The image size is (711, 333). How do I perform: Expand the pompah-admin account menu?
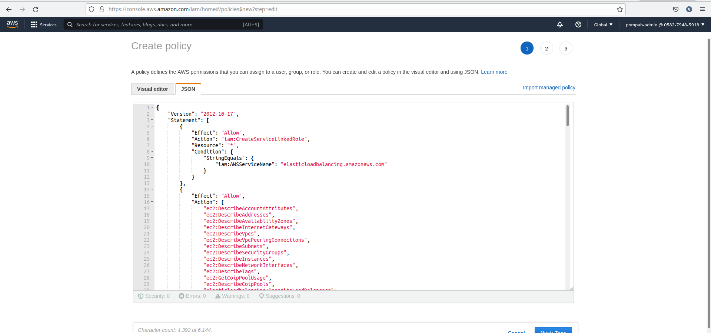(665, 25)
